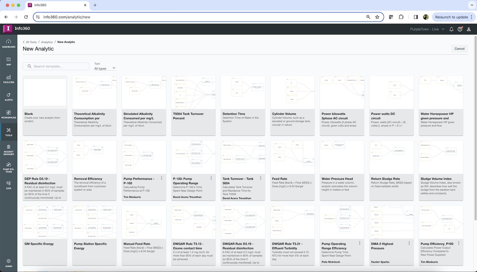The height and width of the screenshot is (272, 477).
Task: Open the Map view
Action: tap(9, 62)
